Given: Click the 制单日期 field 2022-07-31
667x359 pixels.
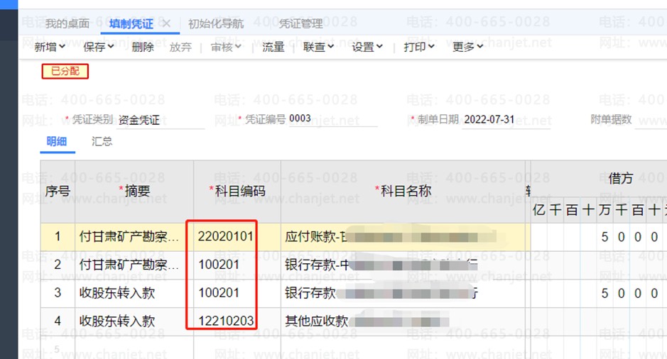Looking at the screenshot, I should coord(506,120).
